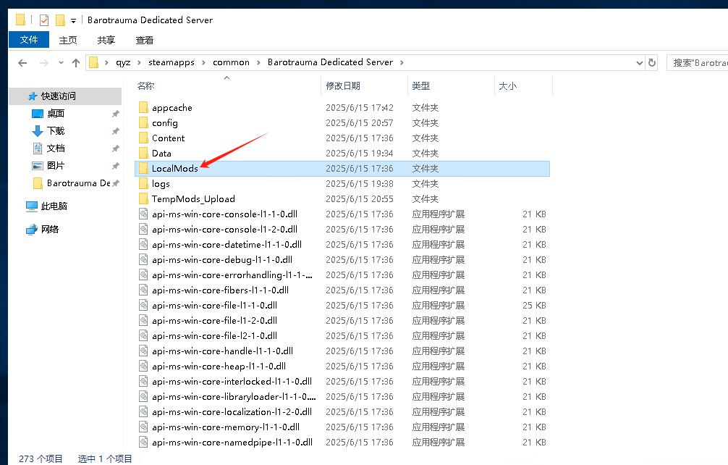728x465 pixels.
Task: Click the pin icon beside 文档
Action: tap(115, 148)
